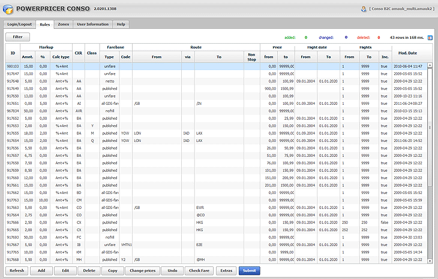Click the 'added:' counter label
This screenshot has width=438, height=279.
290,38
